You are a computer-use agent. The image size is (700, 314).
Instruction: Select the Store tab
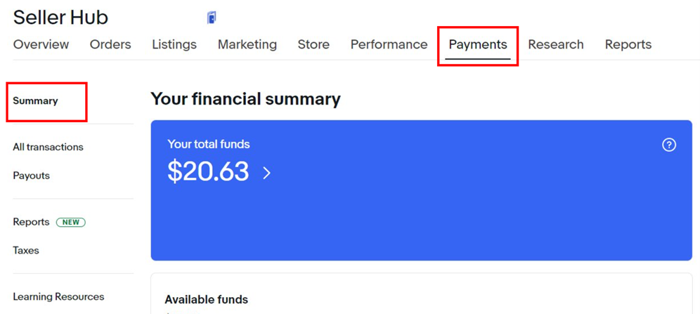[313, 44]
